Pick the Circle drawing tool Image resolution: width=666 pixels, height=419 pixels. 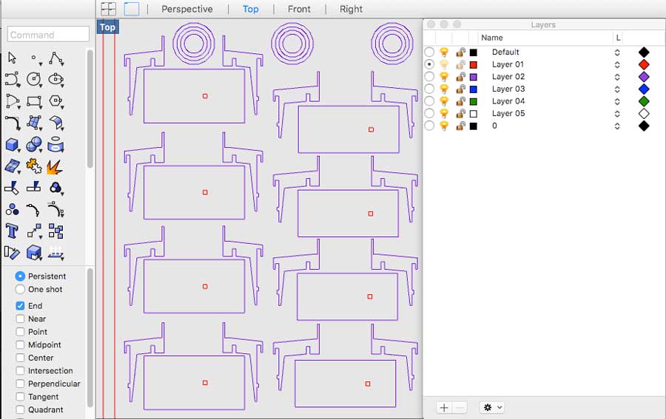click(33, 79)
